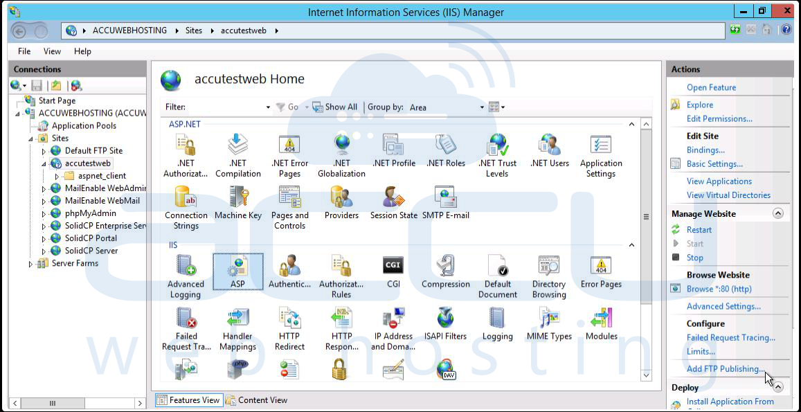Screen dimensions: 801x412
Task: Open the Authentication feature
Action: pos(289,271)
